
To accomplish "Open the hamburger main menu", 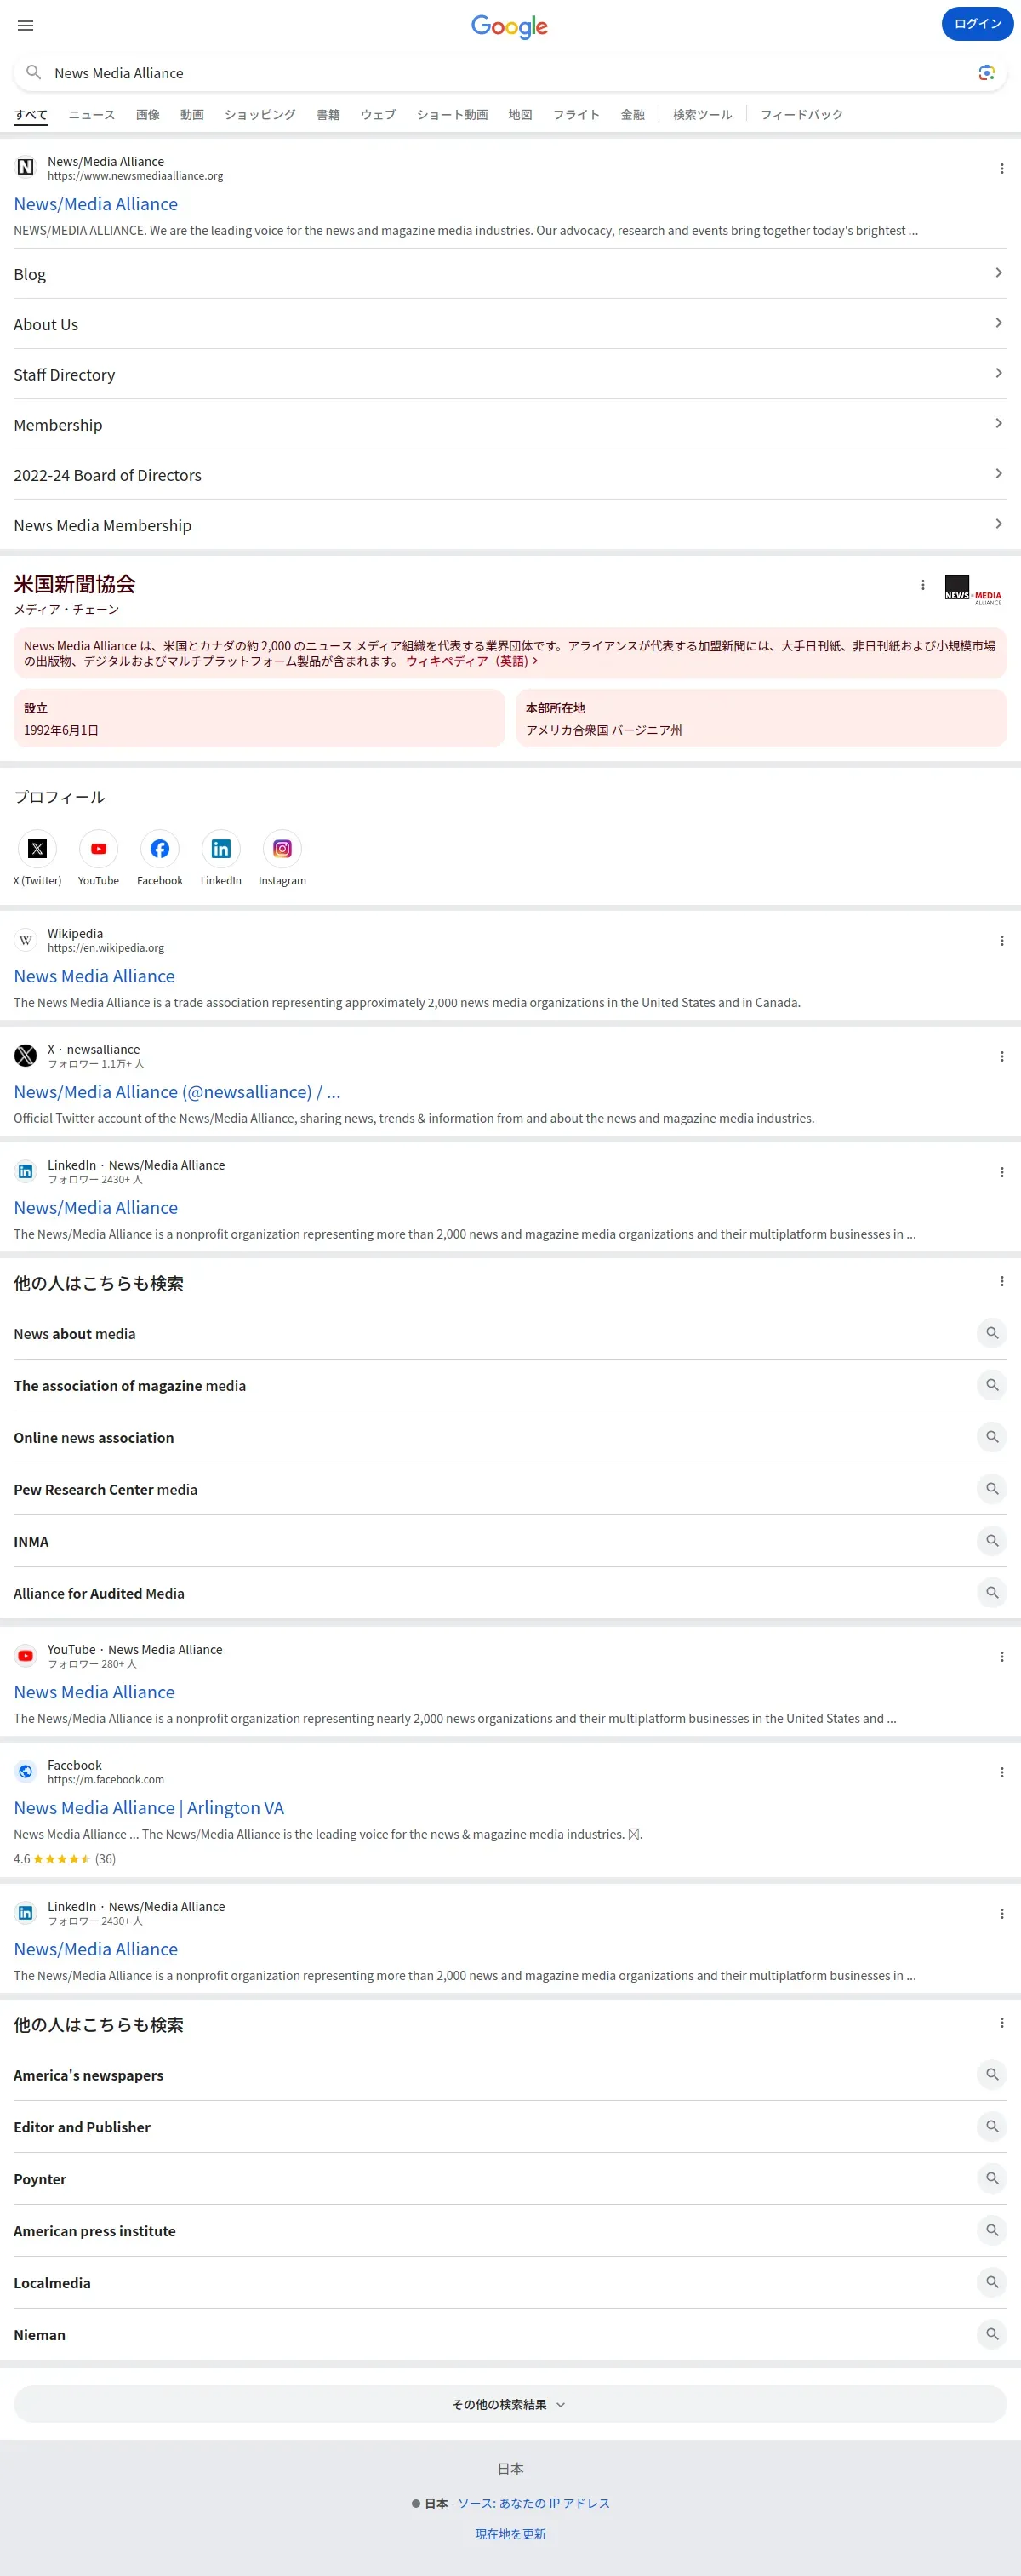I will (26, 25).
